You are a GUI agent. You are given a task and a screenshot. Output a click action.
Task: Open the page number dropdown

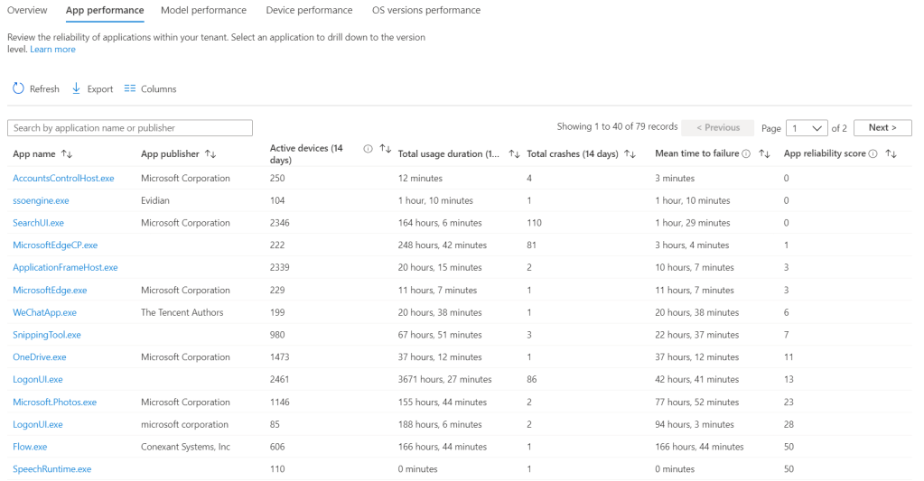pos(807,128)
